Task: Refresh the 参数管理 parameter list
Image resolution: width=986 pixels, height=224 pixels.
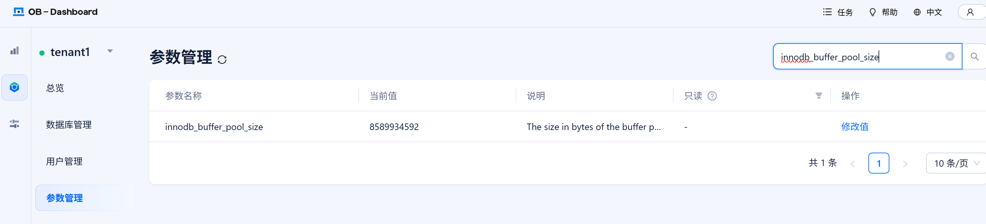Action: (x=222, y=59)
